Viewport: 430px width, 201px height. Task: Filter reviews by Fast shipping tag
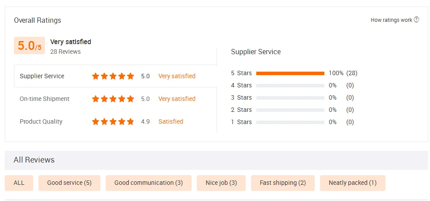(x=283, y=183)
